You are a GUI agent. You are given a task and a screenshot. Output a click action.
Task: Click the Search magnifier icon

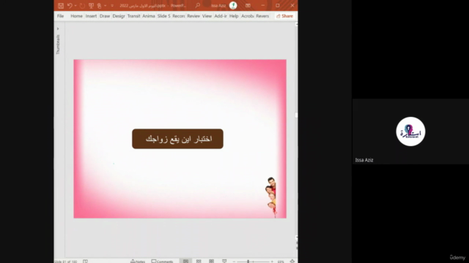point(197,5)
